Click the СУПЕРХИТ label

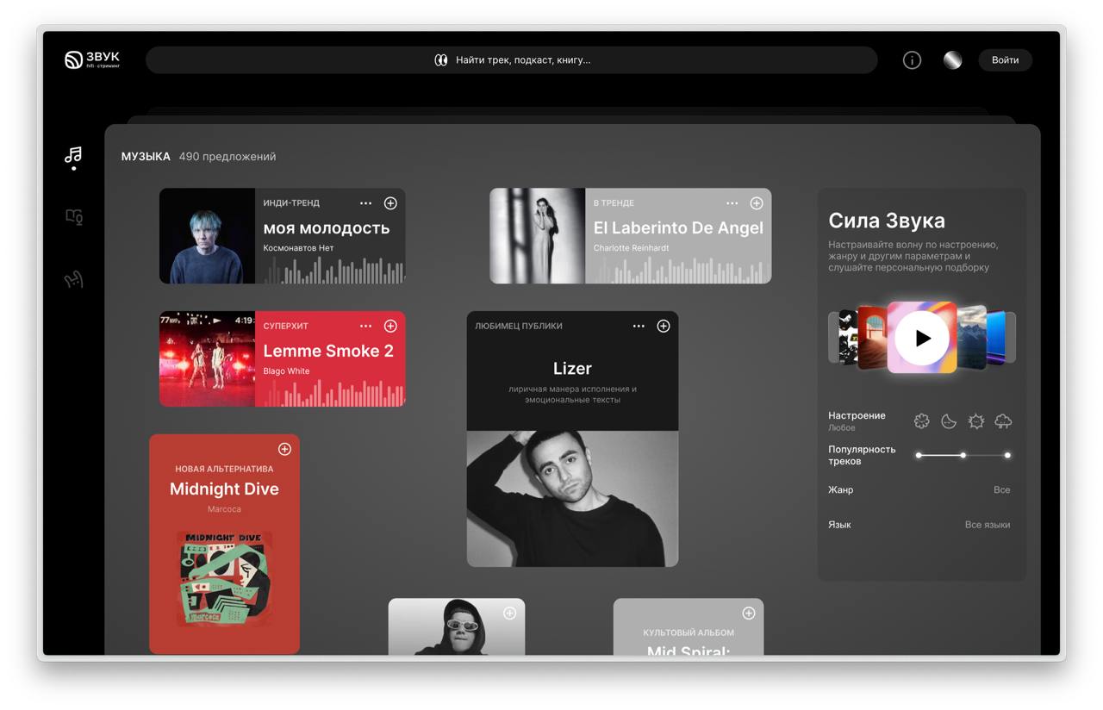point(286,327)
